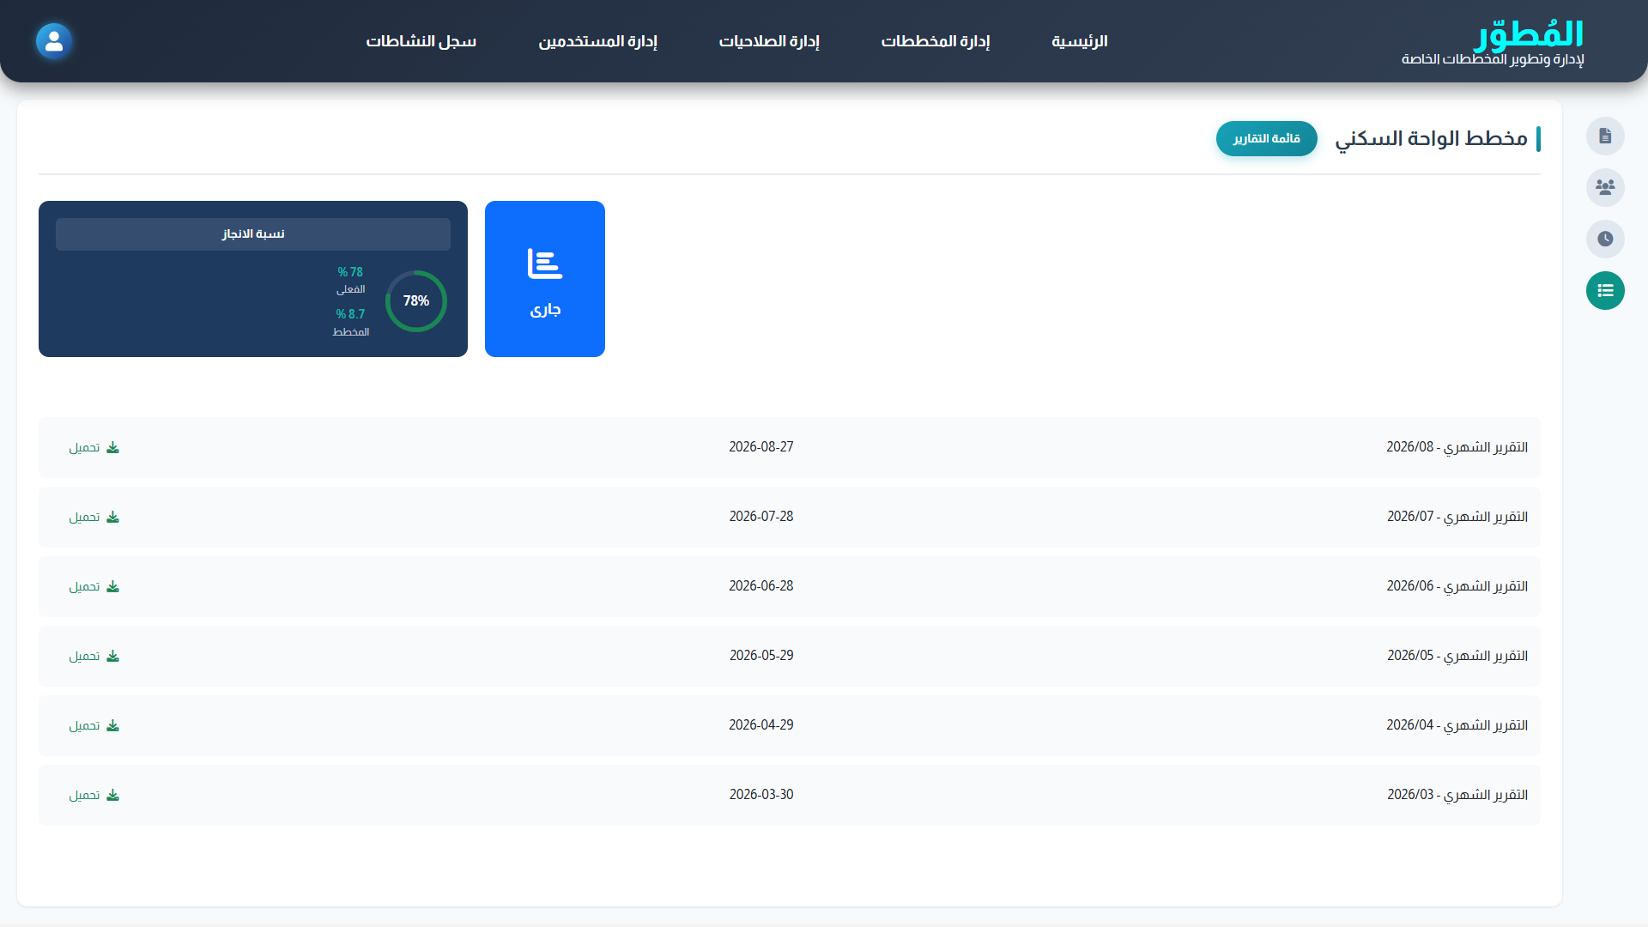Open the users group sidebar icon
1648x927 pixels.
pos(1605,187)
